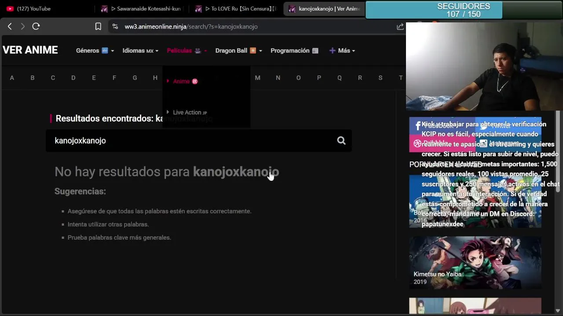Open the Kimetsu no Yaiba thumbnail
Image resolution: width=563 pixels, height=316 pixels.
click(x=475, y=262)
